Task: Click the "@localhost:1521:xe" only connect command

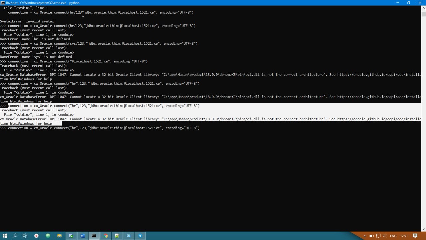Action: coord(74,61)
